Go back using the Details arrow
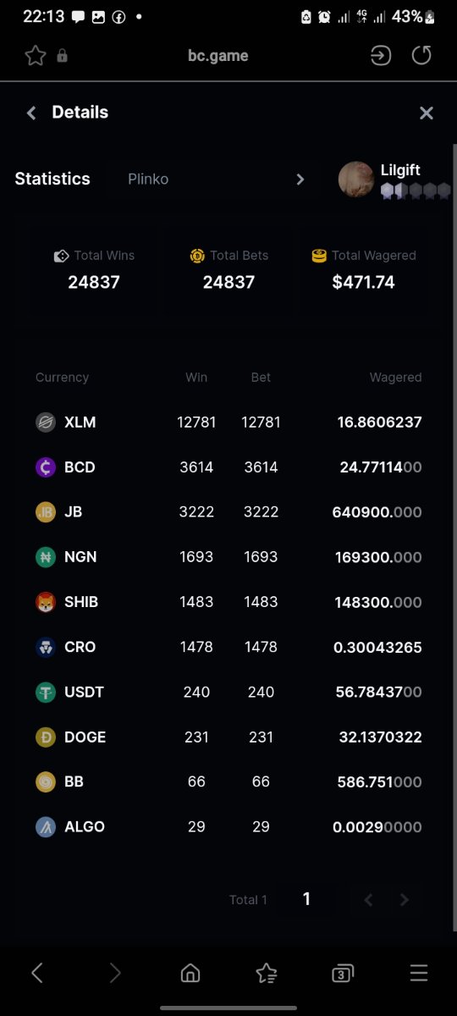 pyautogui.click(x=31, y=113)
